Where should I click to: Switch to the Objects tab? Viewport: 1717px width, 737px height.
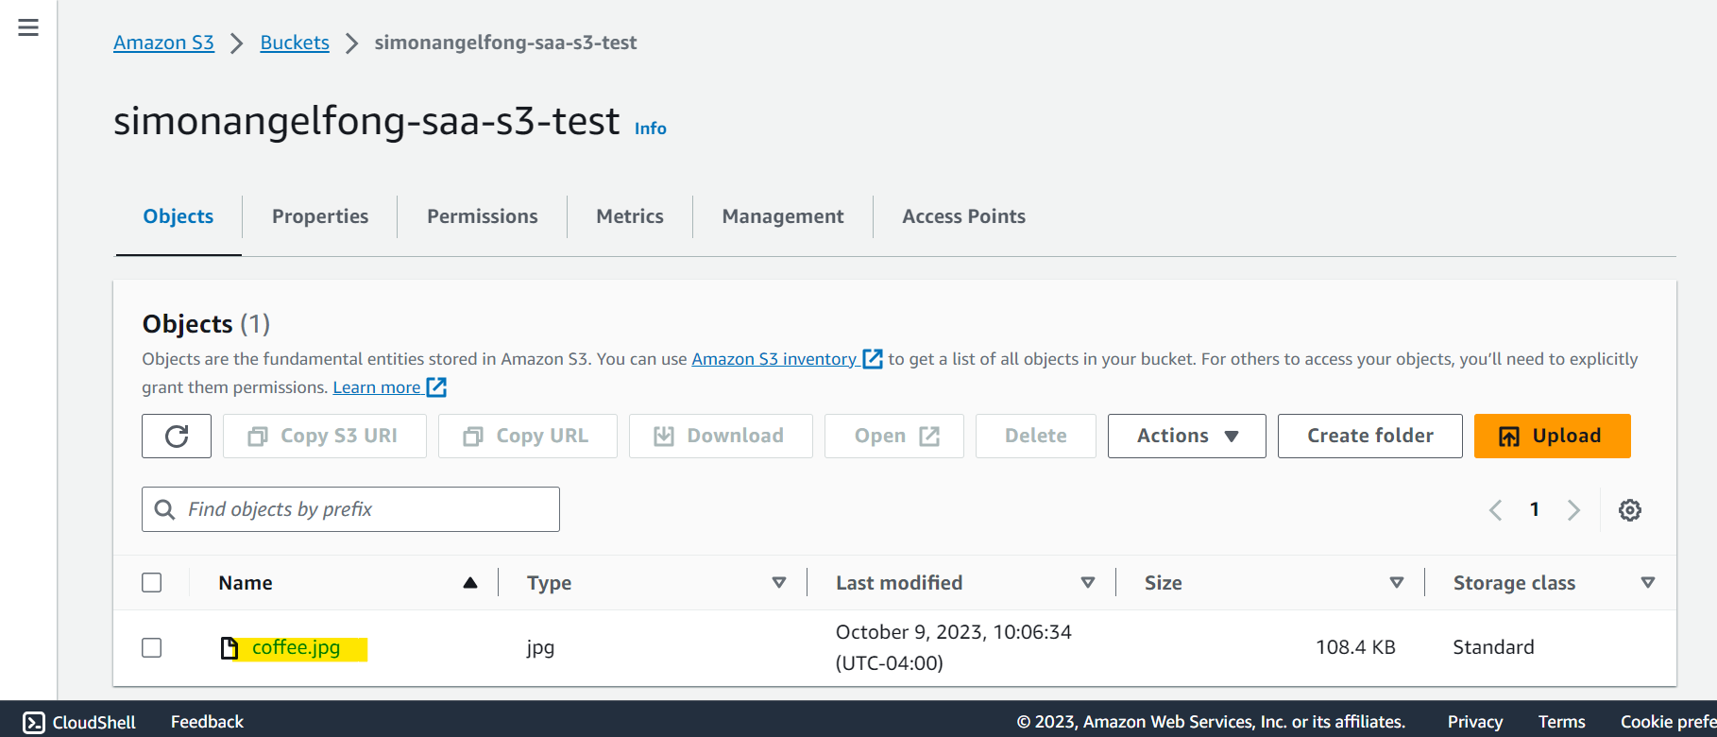coord(178,216)
